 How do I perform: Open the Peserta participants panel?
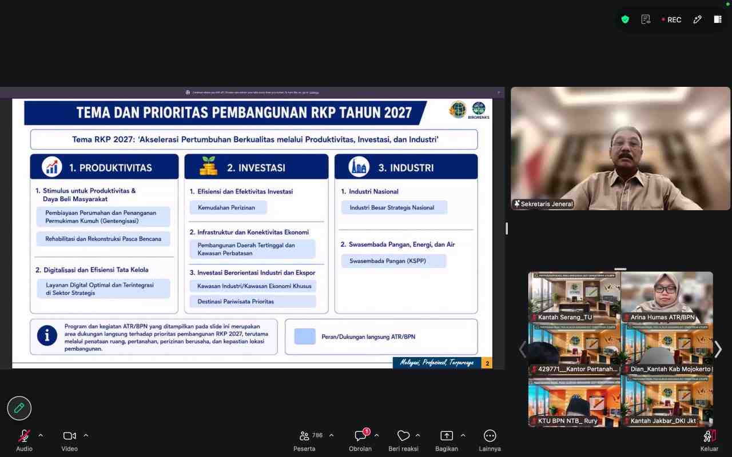[304, 440]
